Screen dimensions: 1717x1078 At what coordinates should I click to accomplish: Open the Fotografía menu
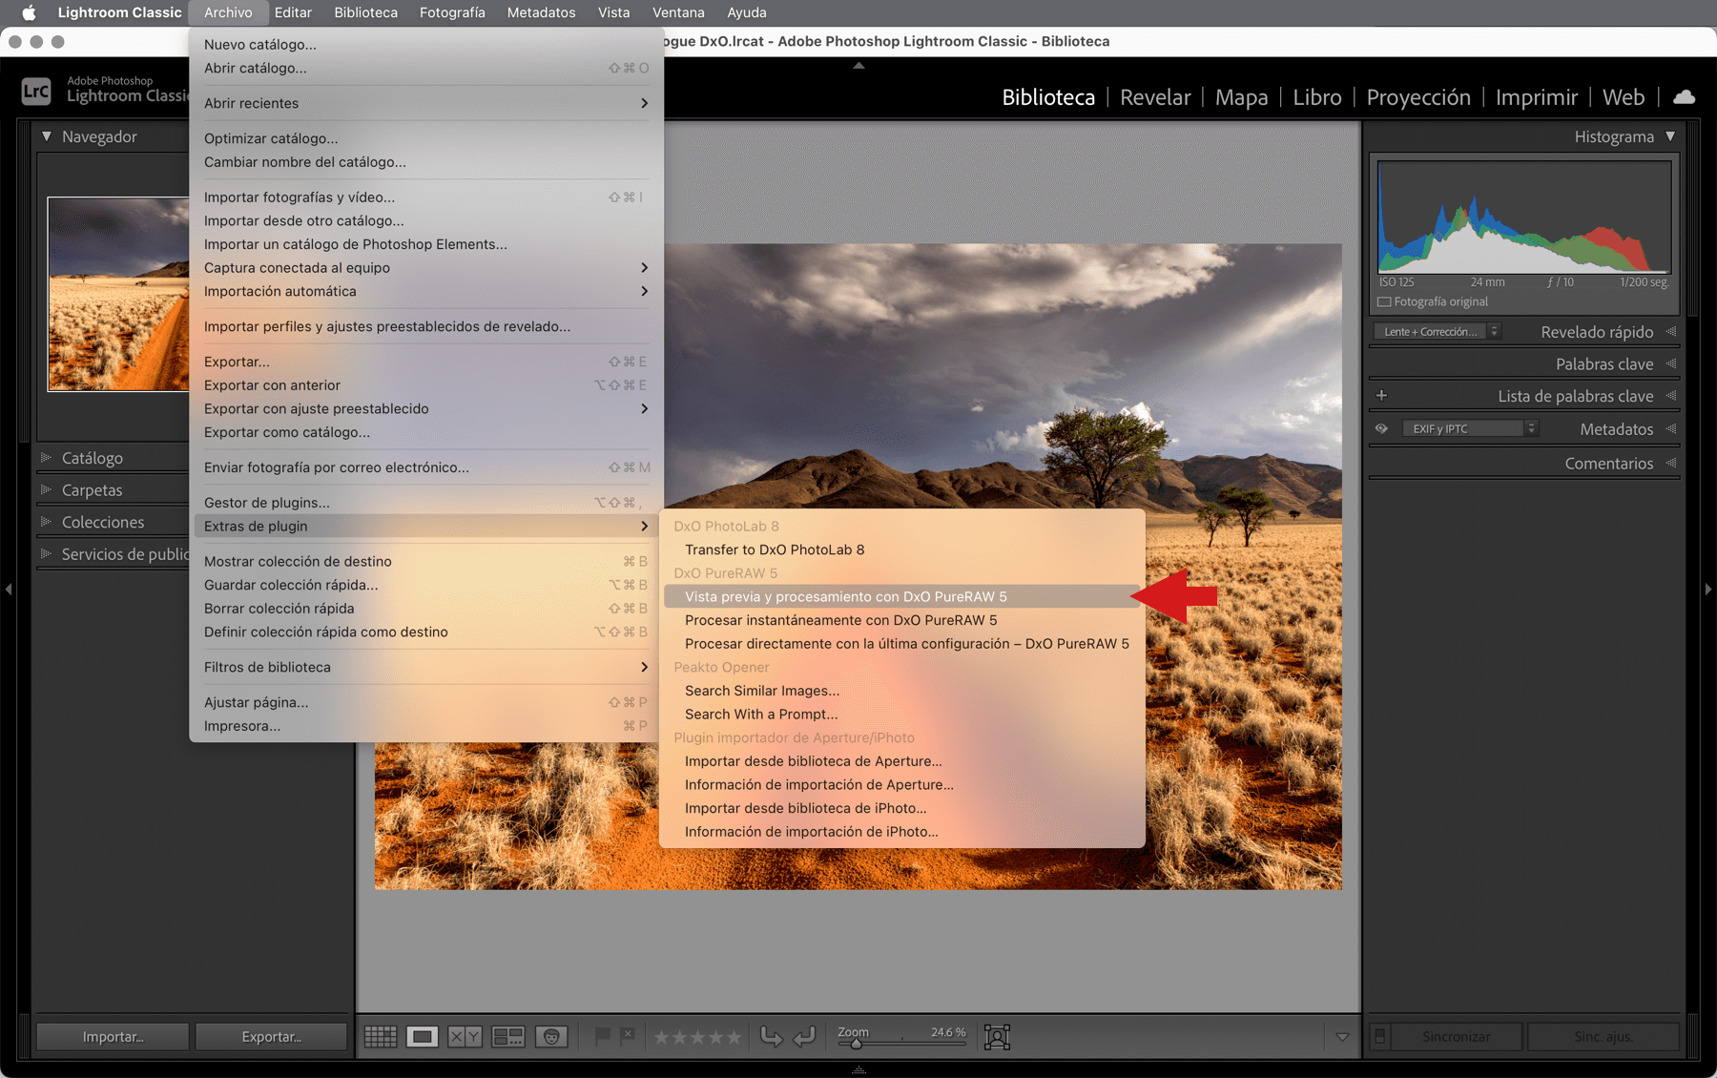click(452, 12)
